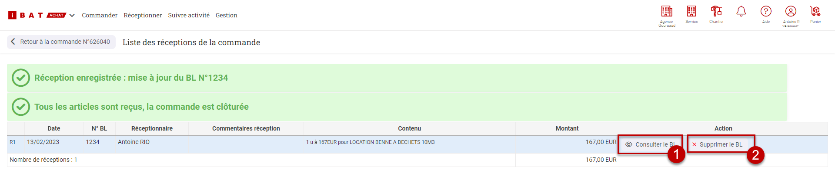
Task: Open notifications bell
Action: [x=741, y=11]
